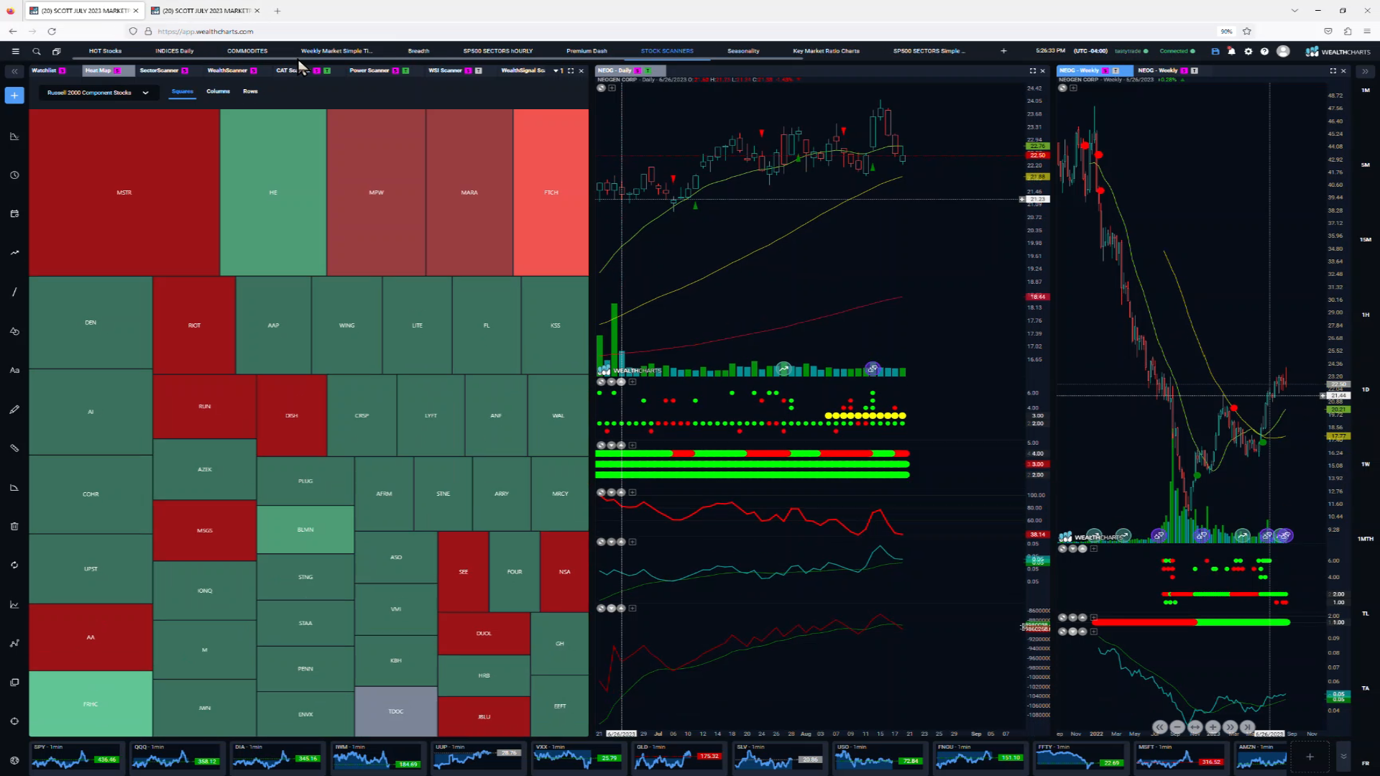
Task: Move the red oscillator pane up
Action: coord(621,492)
